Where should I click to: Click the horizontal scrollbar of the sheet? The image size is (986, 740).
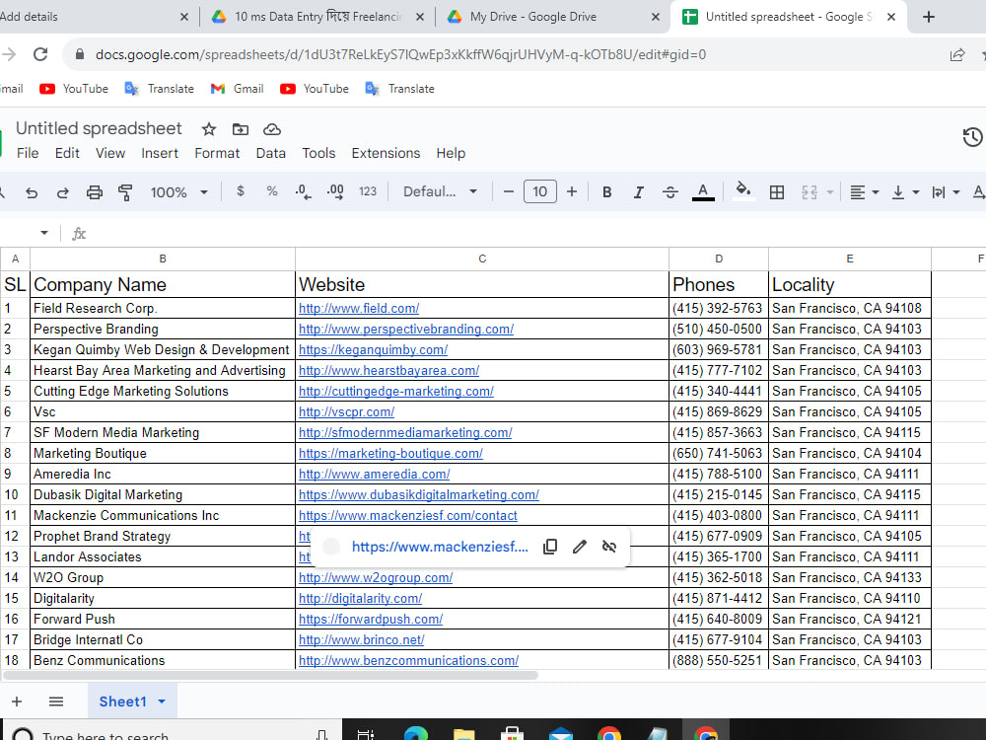click(270, 675)
